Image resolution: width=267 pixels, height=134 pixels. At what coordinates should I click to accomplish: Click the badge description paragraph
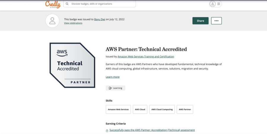(164, 66)
